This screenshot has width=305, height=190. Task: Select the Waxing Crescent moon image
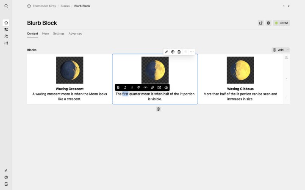(x=69, y=70)
